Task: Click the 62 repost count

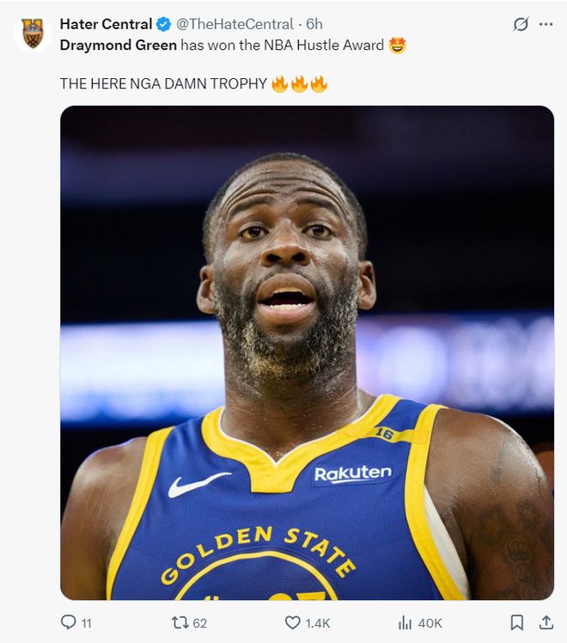Action: (199, 623)
